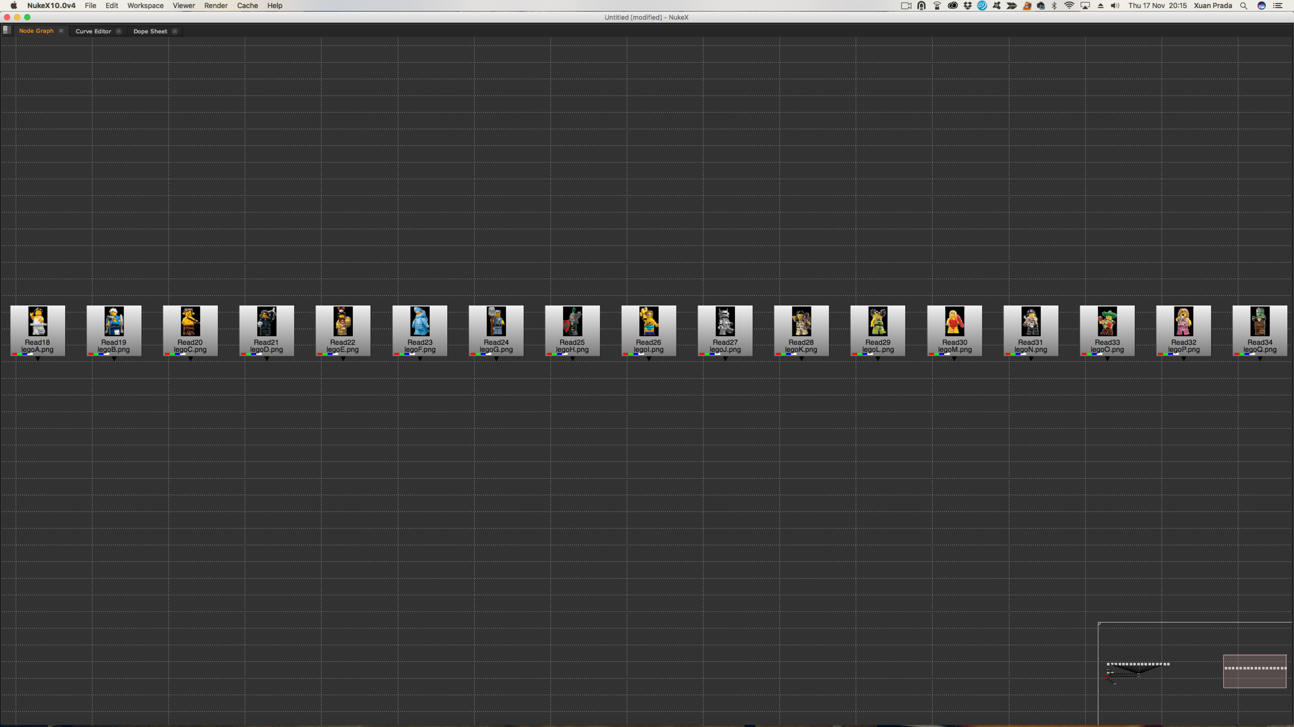Open the Help menu
The image size is (1294, 727).
coord(275,6)
